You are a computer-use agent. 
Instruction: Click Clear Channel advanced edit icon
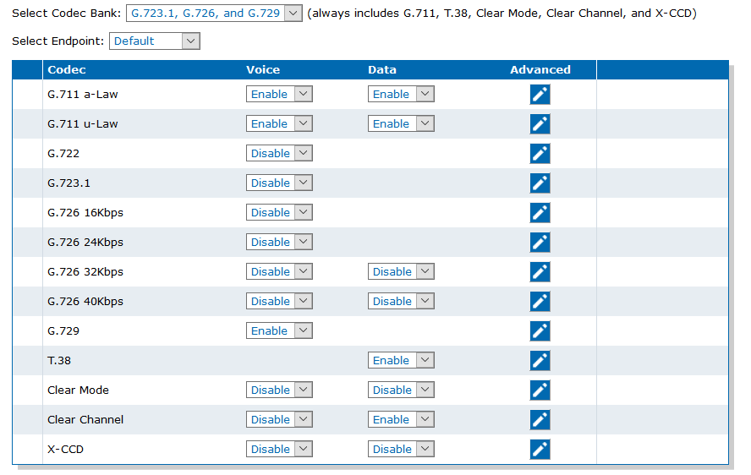540,420
